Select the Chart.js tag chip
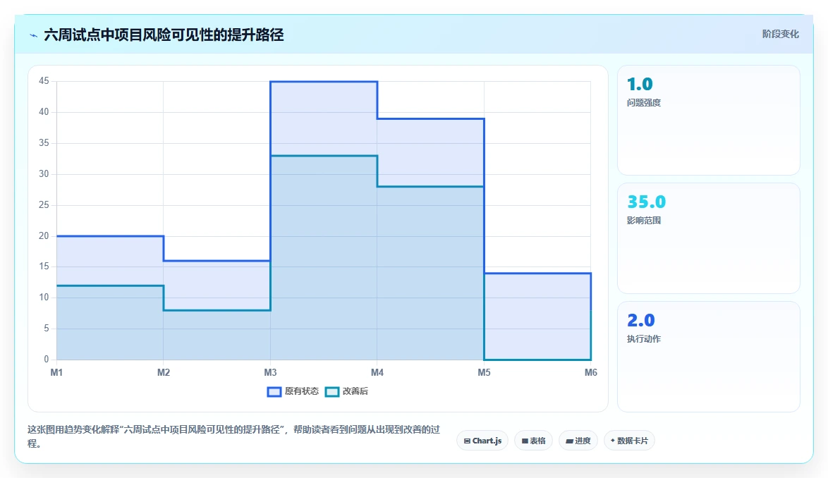 pyautogui.click(x=482, y=441)
